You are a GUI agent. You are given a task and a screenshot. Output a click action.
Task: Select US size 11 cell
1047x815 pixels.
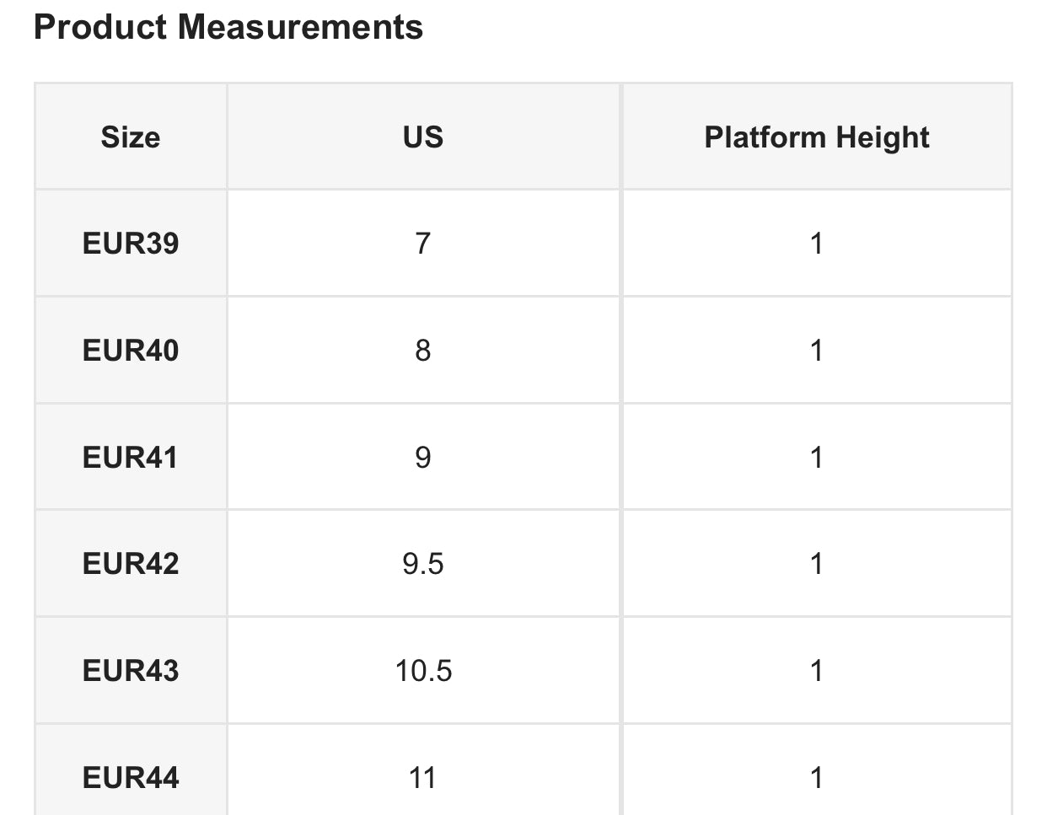(423, 777)
